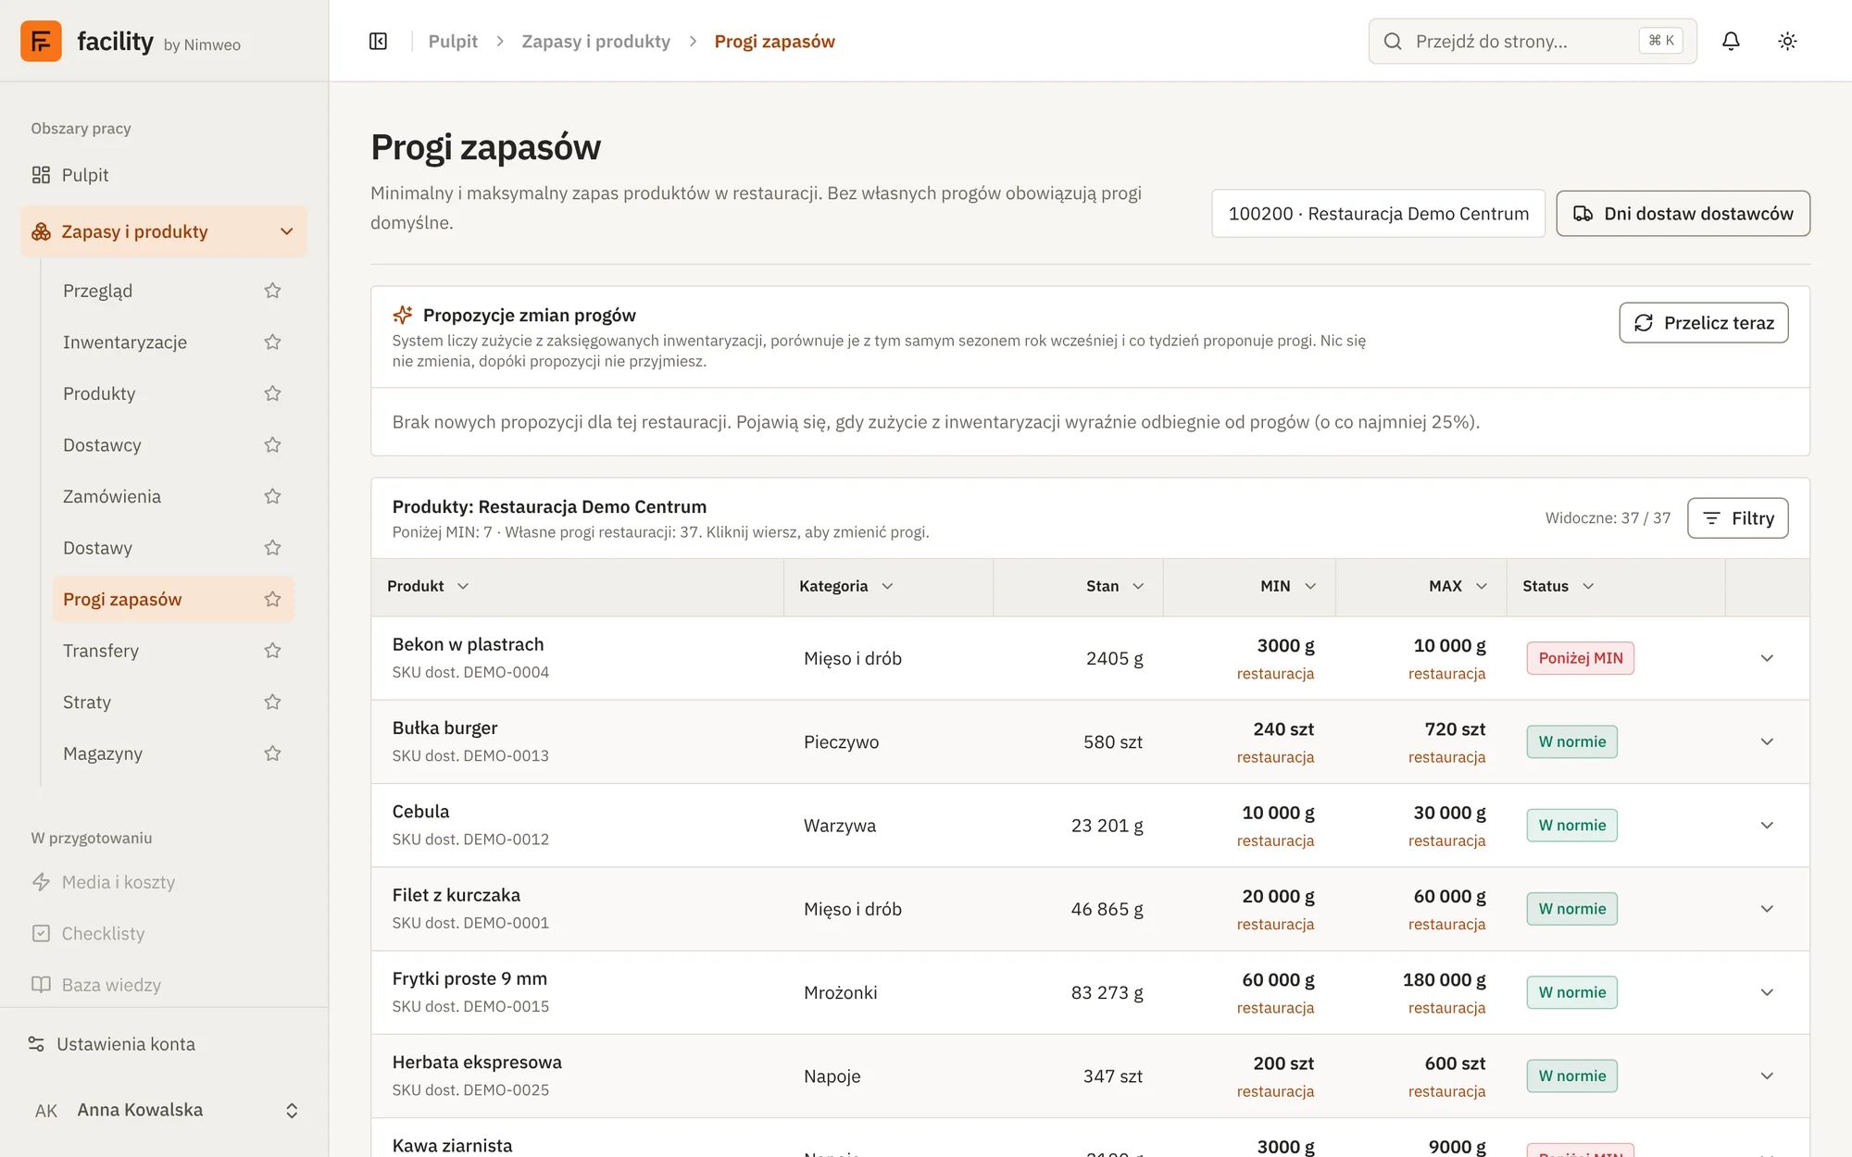
Task: Expand the Bekon w plastrach row
Action: [x=1767, y=658]
